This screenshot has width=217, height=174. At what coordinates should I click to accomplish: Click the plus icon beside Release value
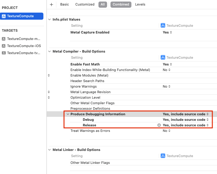pyautogui.click(x=159, y=125)
